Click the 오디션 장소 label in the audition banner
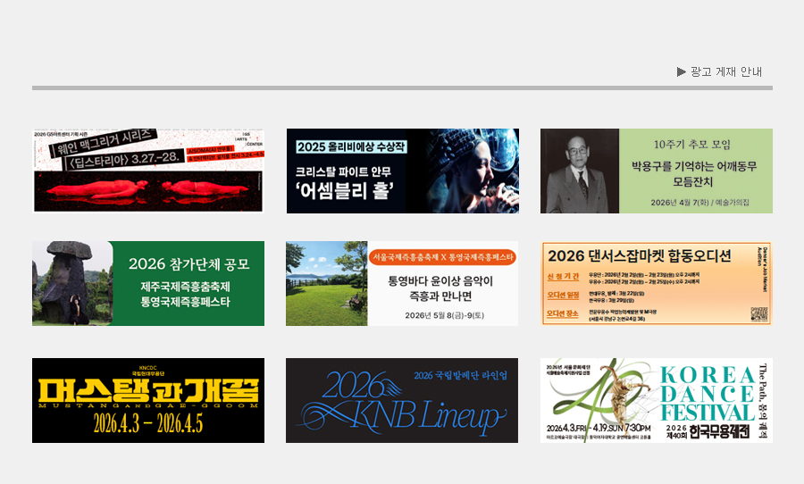This screenshot has height=484, width=804. [x=562, y=313]
